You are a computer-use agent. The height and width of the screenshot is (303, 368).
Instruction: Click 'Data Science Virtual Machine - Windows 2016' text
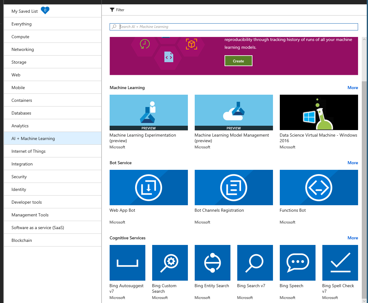pos(318,138)
